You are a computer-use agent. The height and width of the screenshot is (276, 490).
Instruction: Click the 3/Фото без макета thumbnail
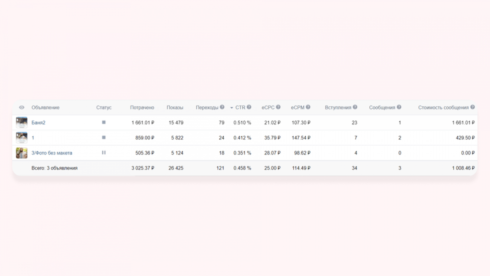point(22,153)
